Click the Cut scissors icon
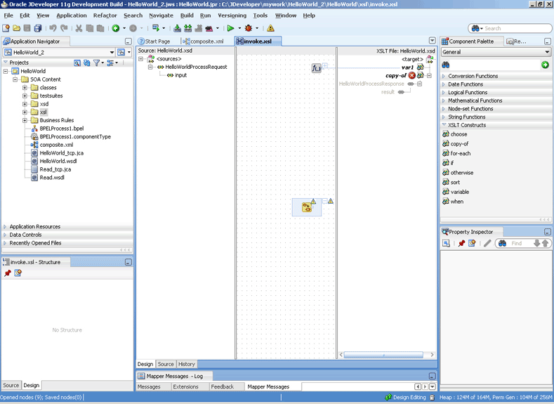Viewport: 554px width, 404px height. point(79,28)
